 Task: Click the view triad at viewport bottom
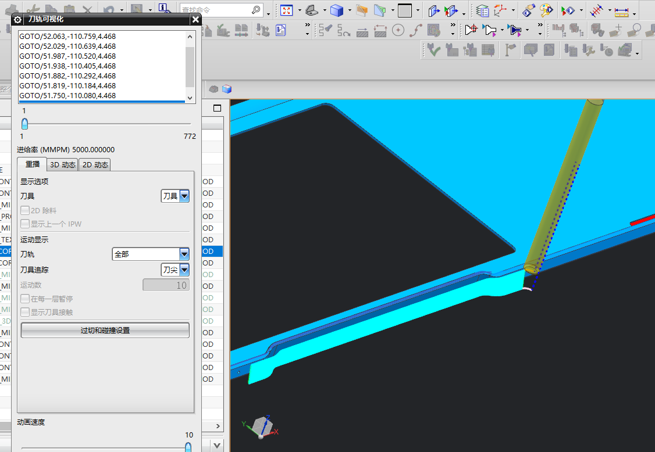[261, 426]
